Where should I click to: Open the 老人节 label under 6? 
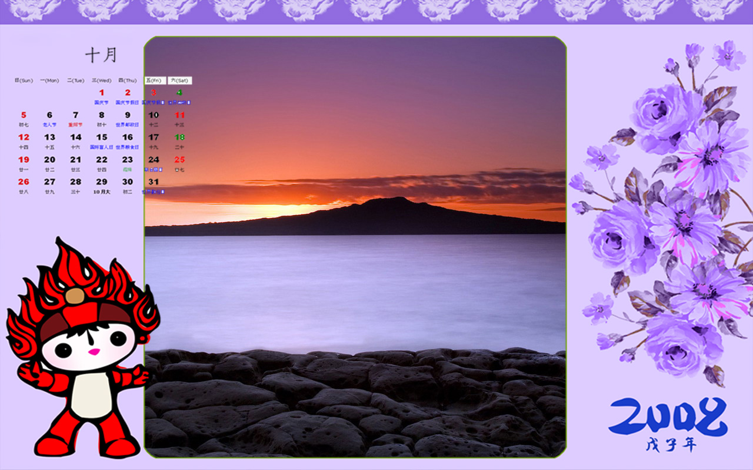click(x=49, y=125)
